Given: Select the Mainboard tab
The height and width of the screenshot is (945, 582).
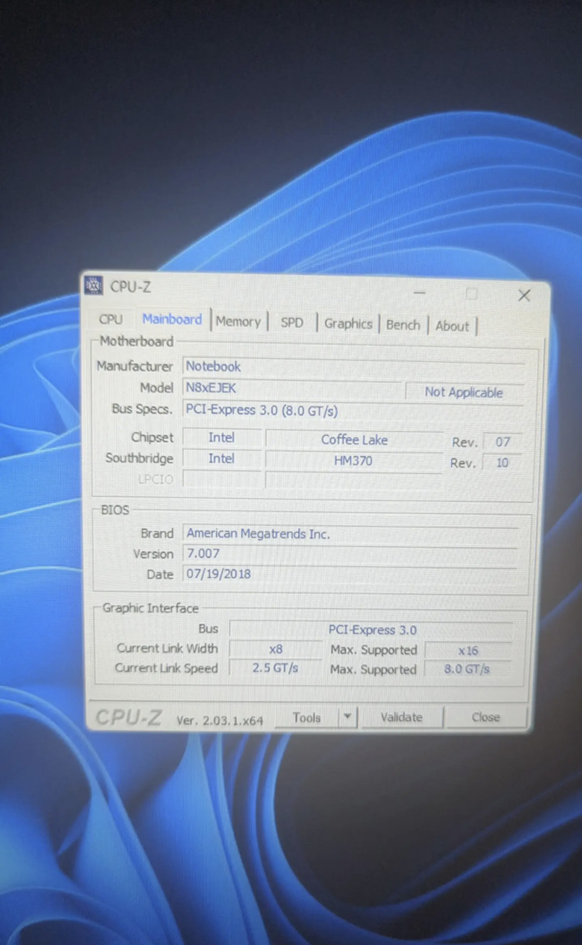Looking at the screenshot, I should 172,319.
